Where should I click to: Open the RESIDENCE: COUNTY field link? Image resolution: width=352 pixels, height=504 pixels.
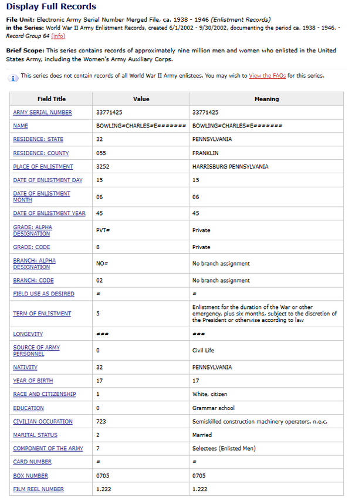41,153
